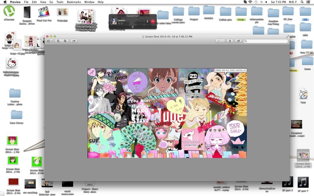This screenshot has width=314, height=196.
Task: Focus the Preview search field
Action: tap(266, 41)
